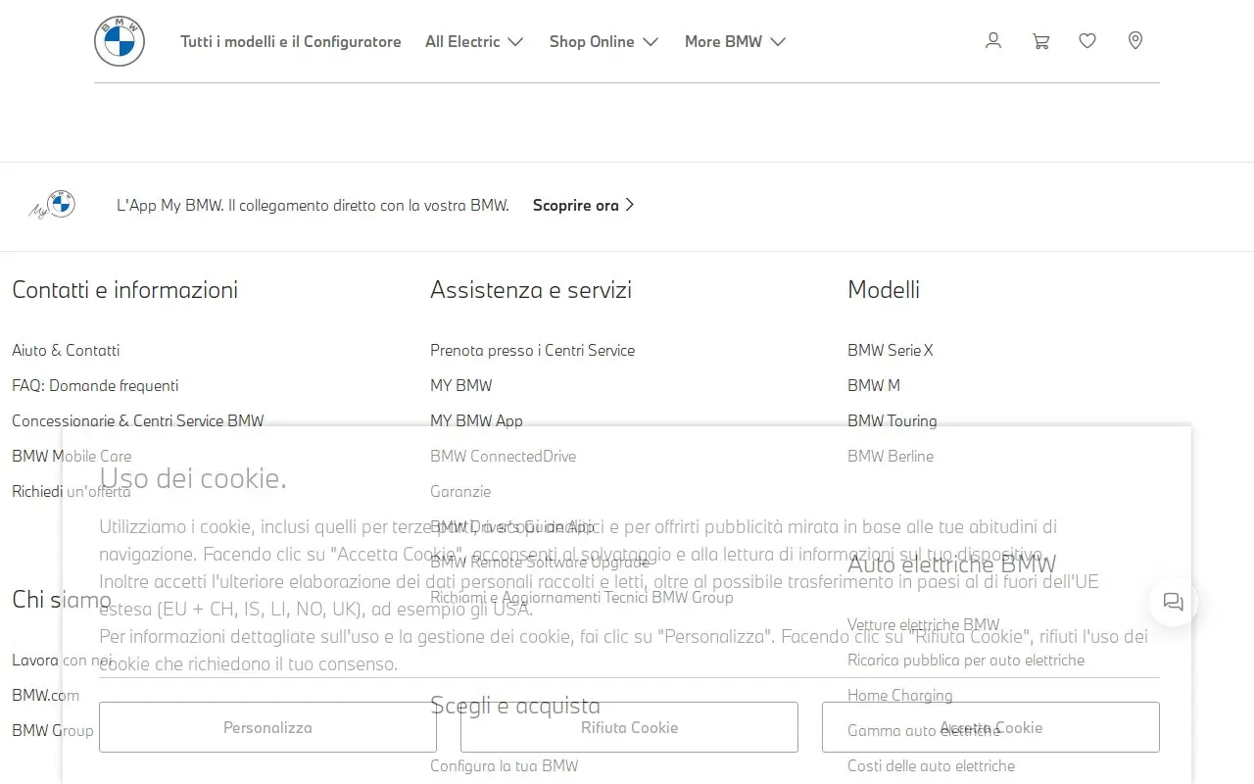This screenshot has width=1254, height=784.
Task: Open Concessionarie & Centri Service BMW link
Action: 138,420
